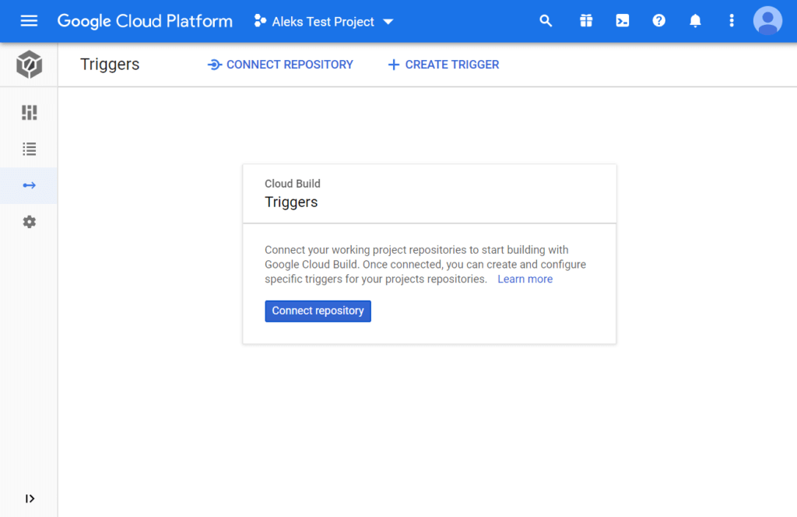This screenshot has height=517, width=797.
Task: Open Cloud Build Settings gear icon
Action: click(29, 222)
